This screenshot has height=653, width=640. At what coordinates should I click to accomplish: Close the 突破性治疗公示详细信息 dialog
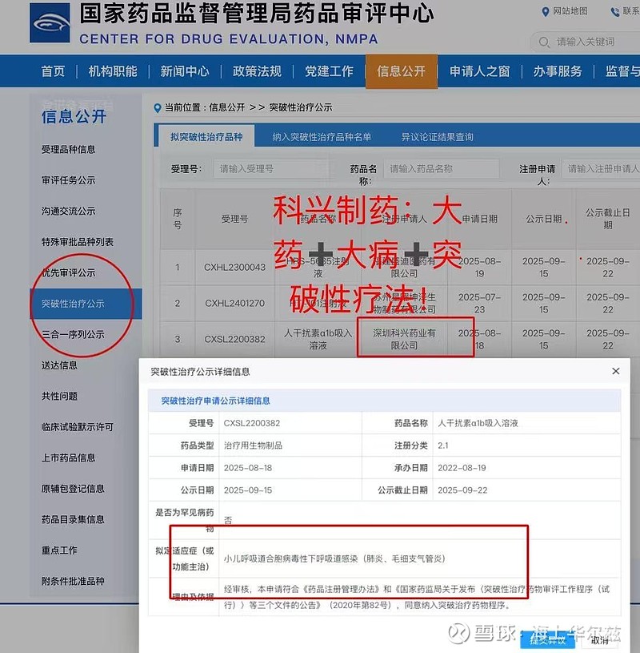click(616, 371)
